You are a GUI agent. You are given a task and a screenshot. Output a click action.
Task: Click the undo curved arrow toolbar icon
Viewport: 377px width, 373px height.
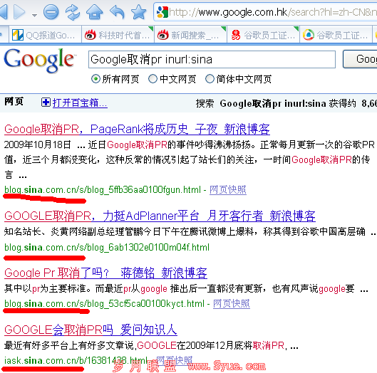click(117, 12)
